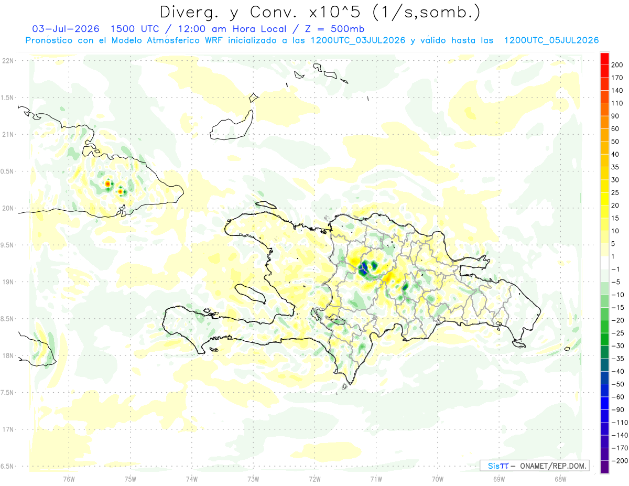This screenshot has height=486, width=629.
Task: Click the positive "15" colorbar value
Action: pyautogui.click(x=615, y=218)
